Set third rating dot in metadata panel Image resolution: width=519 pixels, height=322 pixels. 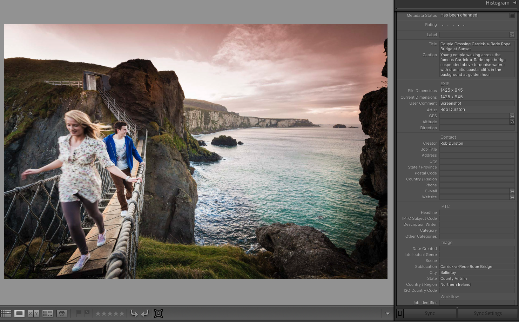[453, 25]
